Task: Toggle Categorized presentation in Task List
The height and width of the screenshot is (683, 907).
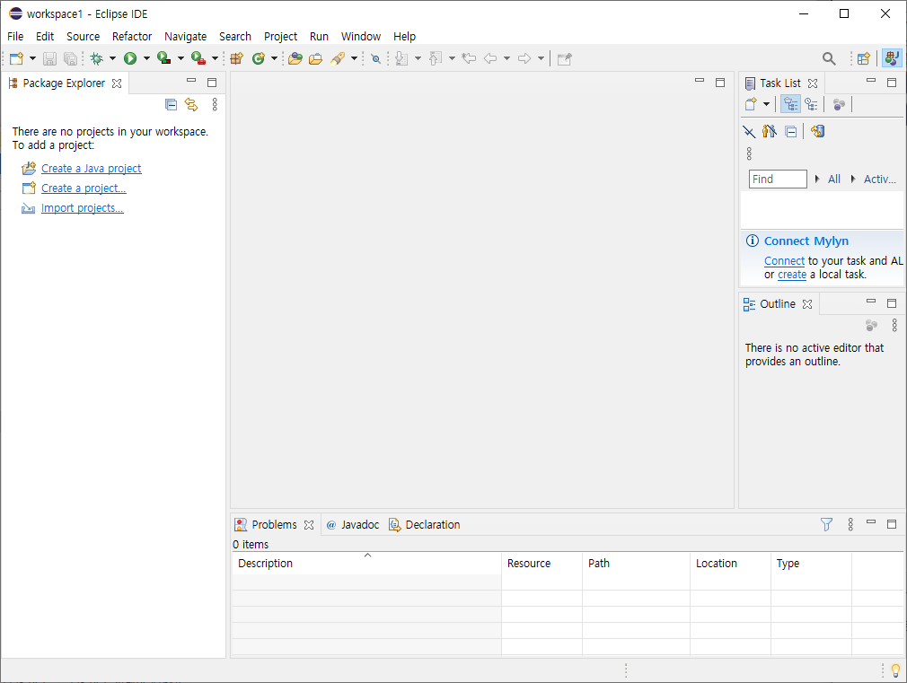Action: pyautogui.click(x=791, y=104)
